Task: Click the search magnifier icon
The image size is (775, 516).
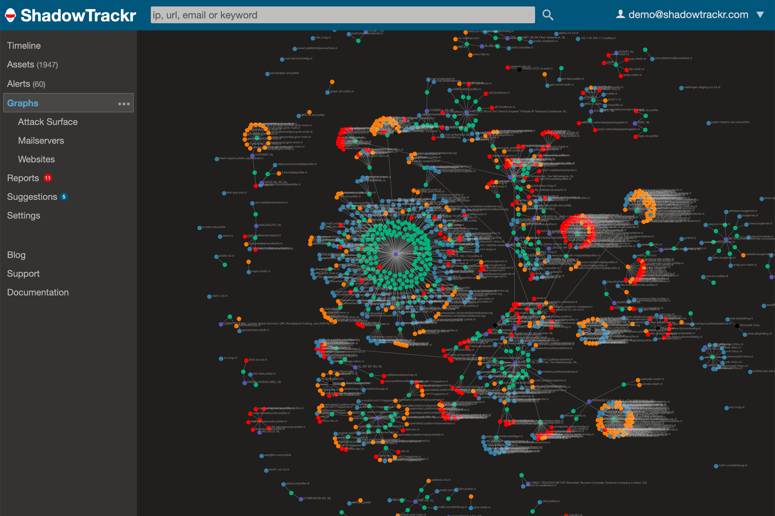Action: (547, 15)
